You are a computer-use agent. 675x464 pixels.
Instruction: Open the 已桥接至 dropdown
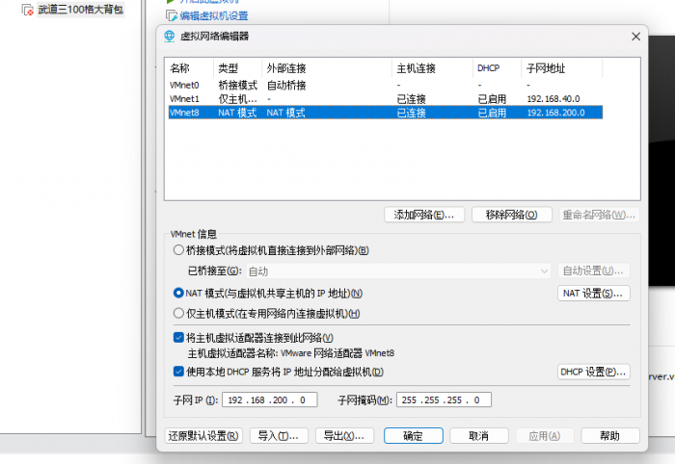point(398,271)
